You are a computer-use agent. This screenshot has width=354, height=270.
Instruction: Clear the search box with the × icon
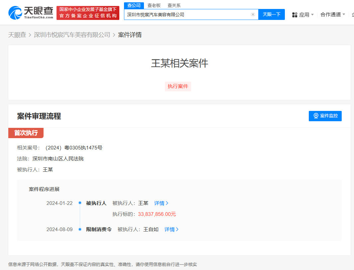[x=253, y=14]
